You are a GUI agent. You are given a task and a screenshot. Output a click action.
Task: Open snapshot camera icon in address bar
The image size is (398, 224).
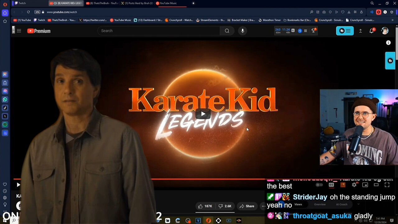pyautogui.click(x=324, y=12)
